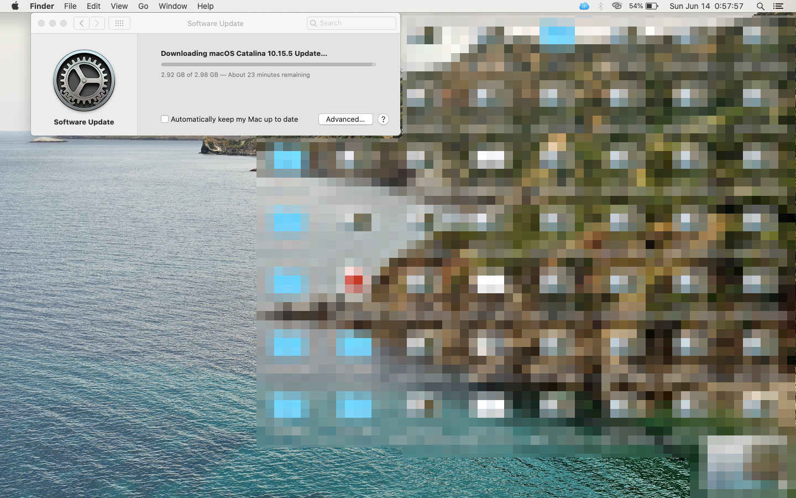The image size is (796, 498).
Task: Click the blue cloud menu bar icon
Action: [584, 6]
